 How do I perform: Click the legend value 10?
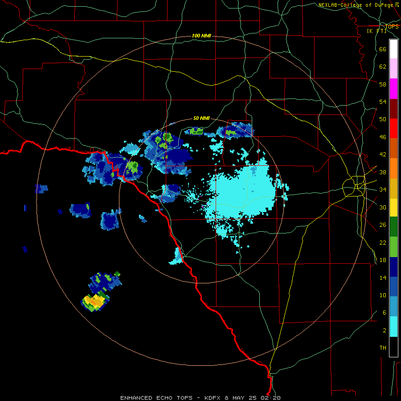[383, 295]
